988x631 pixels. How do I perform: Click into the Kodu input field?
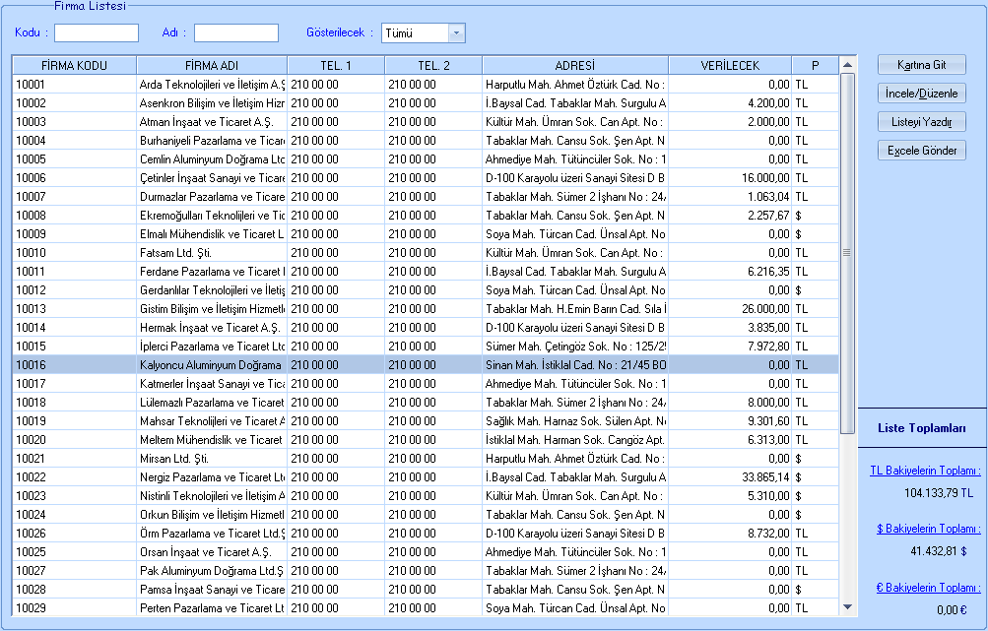pyautogui.click(x=97, y=33)
